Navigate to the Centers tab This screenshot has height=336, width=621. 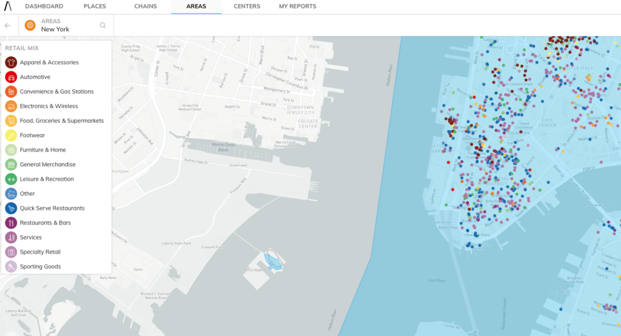(247, 7)
